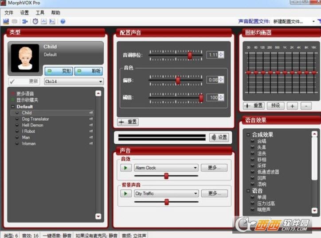Click the City Traffic volume slider handle
Image resolution: width=321 pixels, height=238 pixels.
(x=167, y=202)
